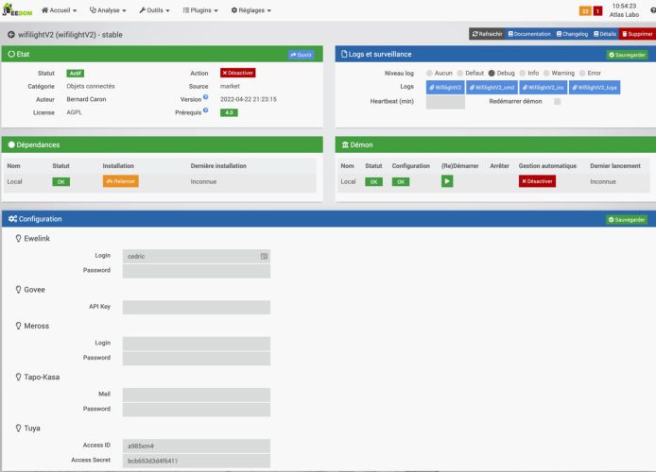
Task: Click the bulb icon beside Ewelink heading
Action: pyautogui.click(x=18, y=239)
